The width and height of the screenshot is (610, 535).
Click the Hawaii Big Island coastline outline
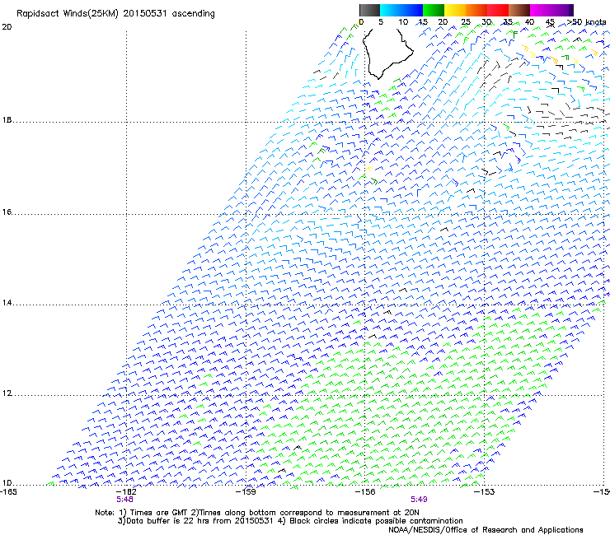coord(387,53)
